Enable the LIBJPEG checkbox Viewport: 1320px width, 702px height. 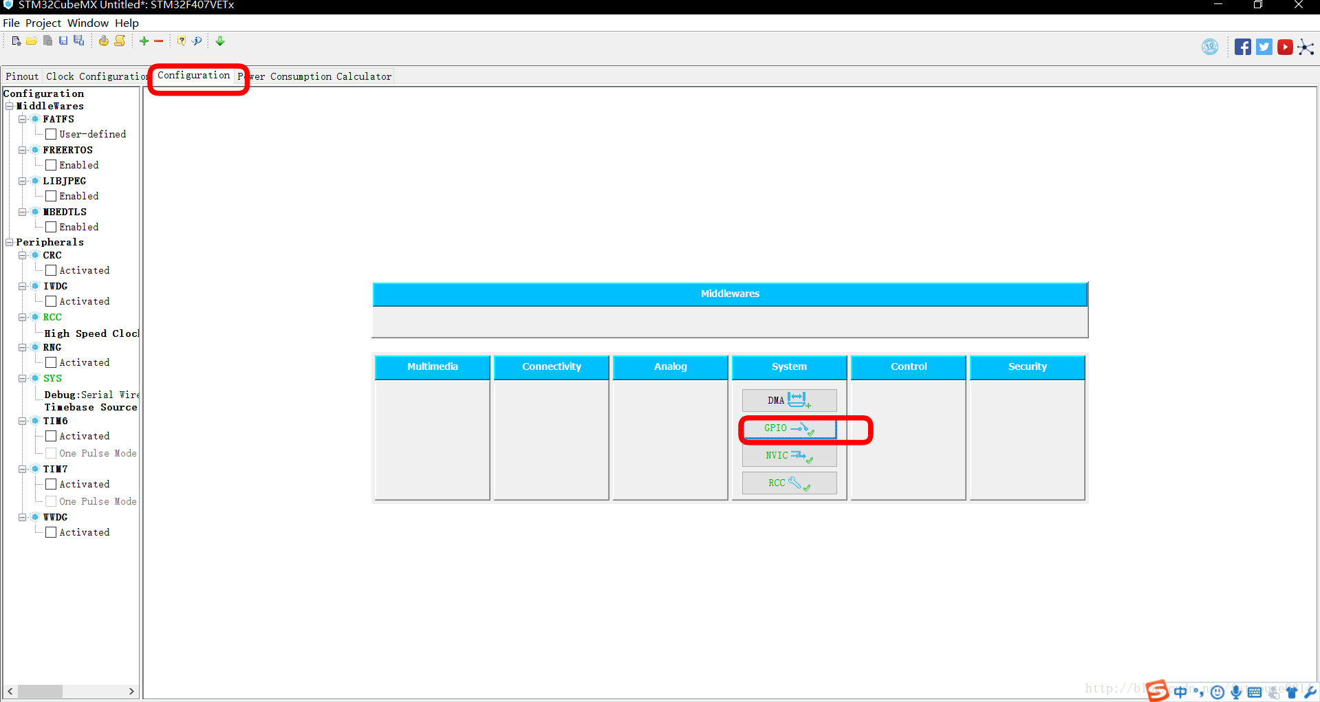tap(51, 196)
